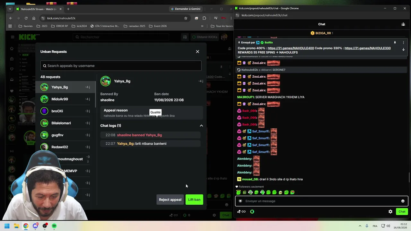411x231 pixels.
Task: Unpin the BotRix pinned message
Action: (x=395, y=42)
